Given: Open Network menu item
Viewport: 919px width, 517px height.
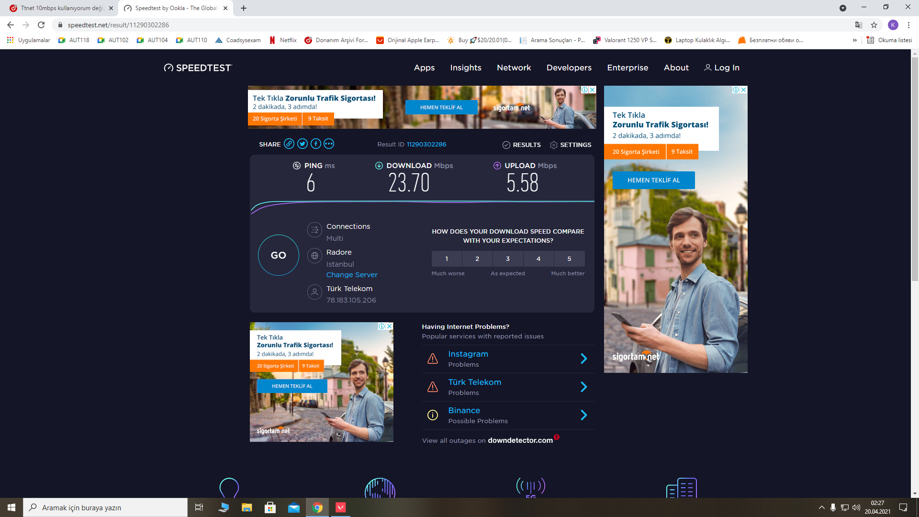Looking at the screenshot, I should coord(514,67).
